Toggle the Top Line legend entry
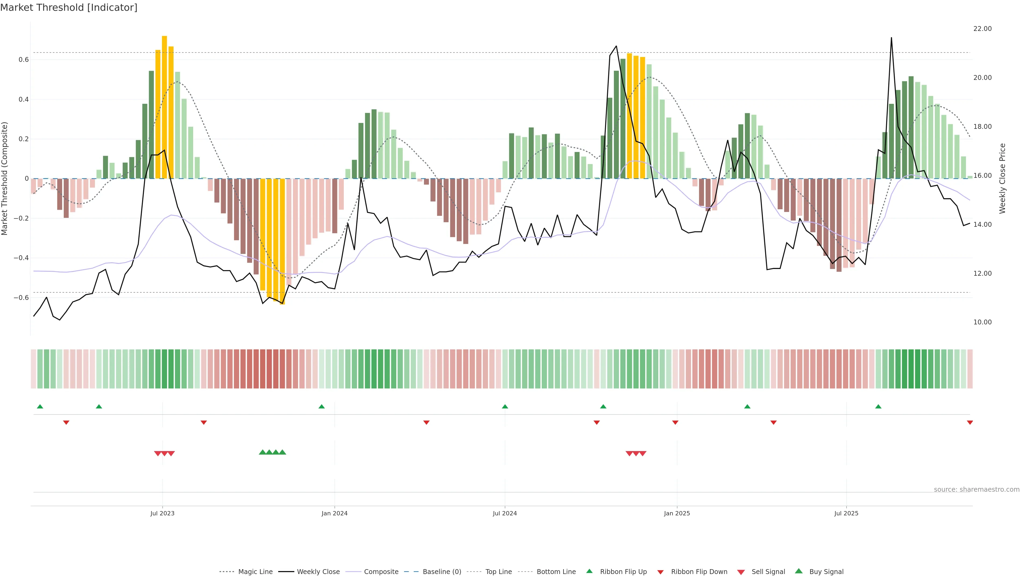 coord(498,572)
